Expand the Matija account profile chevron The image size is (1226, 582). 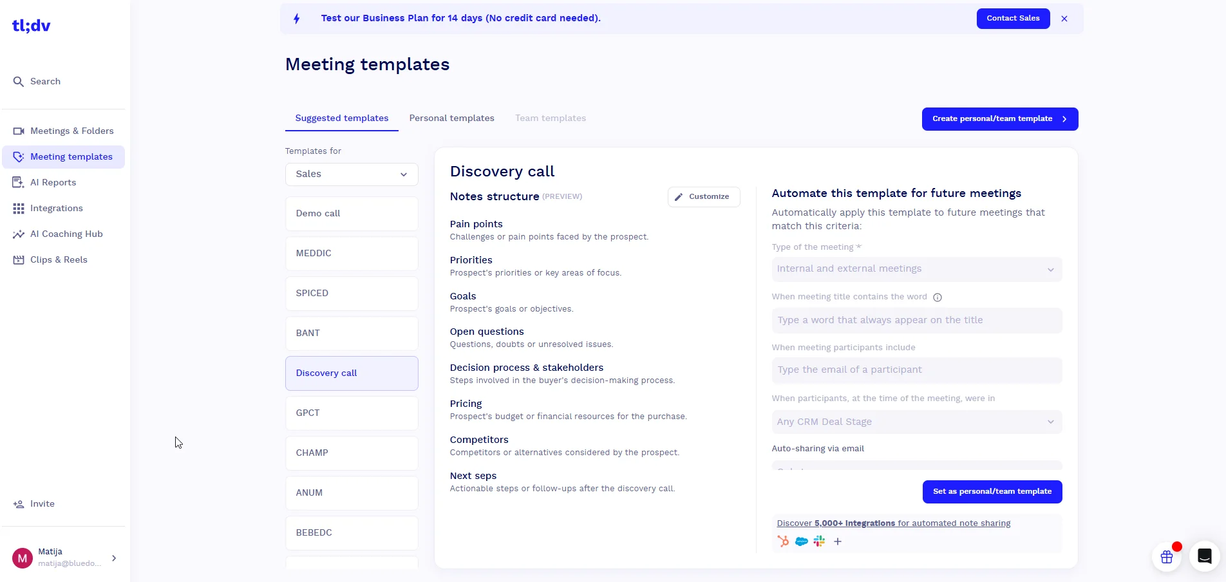(x=114, y=558)
